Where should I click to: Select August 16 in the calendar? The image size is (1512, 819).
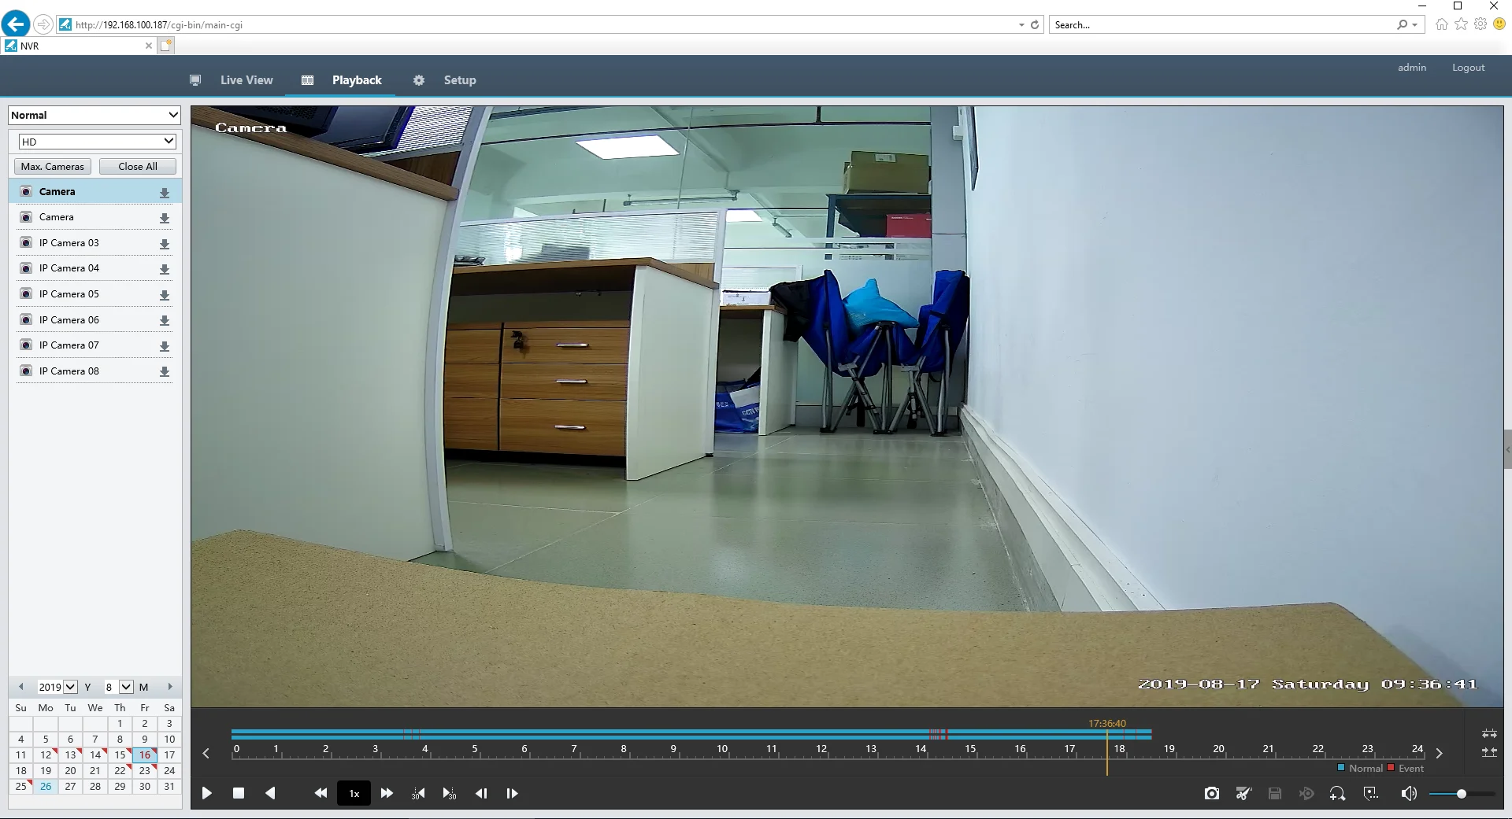[145, 754]
